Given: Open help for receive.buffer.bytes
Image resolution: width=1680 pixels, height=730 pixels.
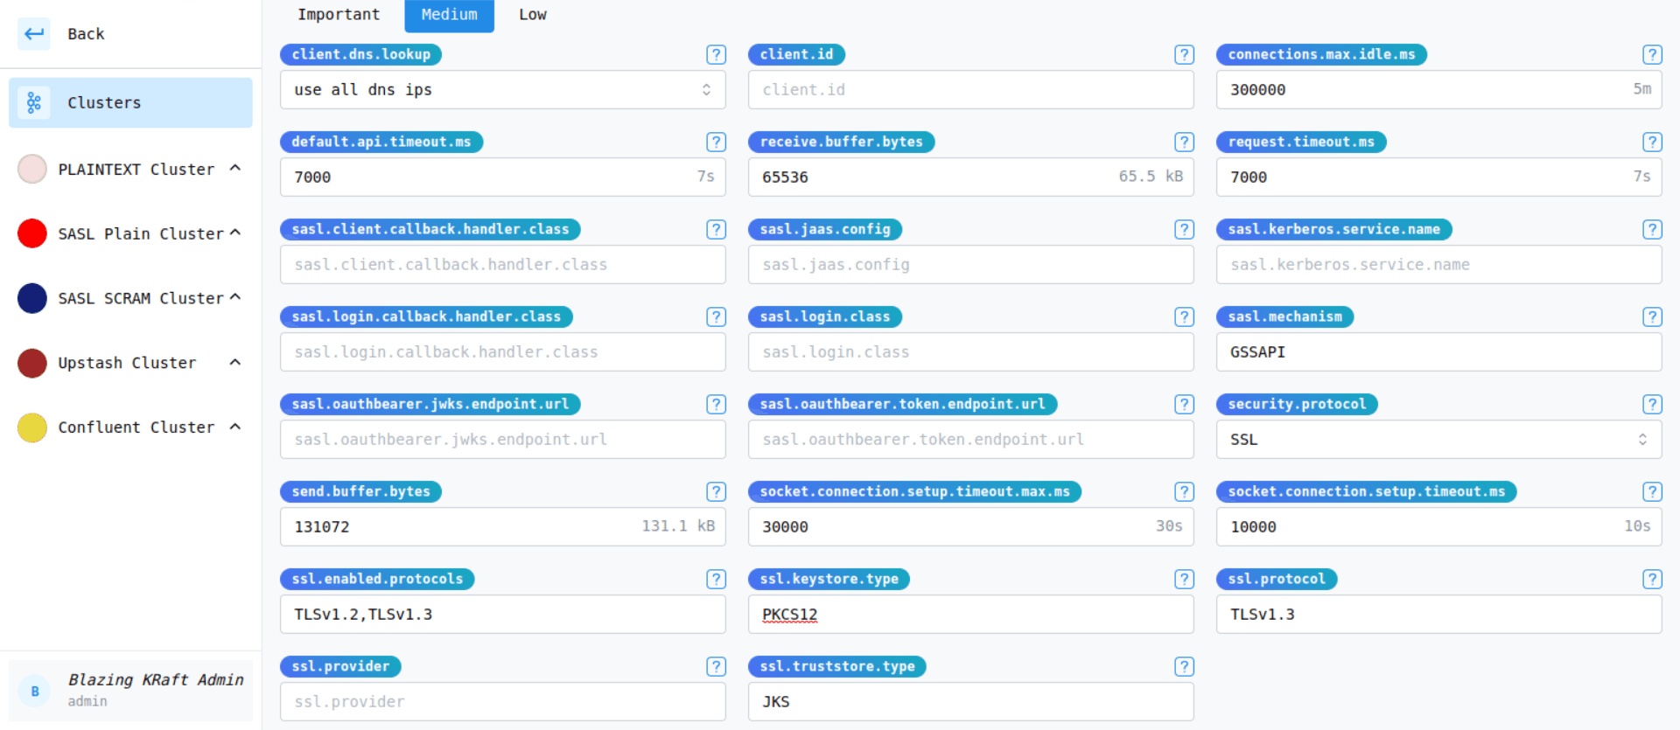Looking at the screenshot, I should click(1184, 142).
